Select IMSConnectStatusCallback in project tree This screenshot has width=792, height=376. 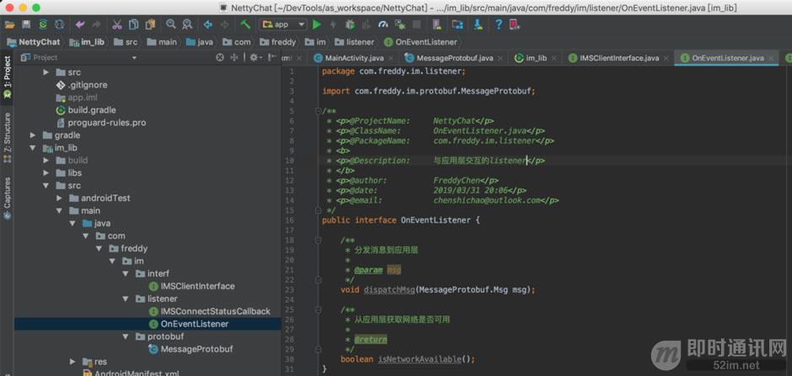point(215,311)
